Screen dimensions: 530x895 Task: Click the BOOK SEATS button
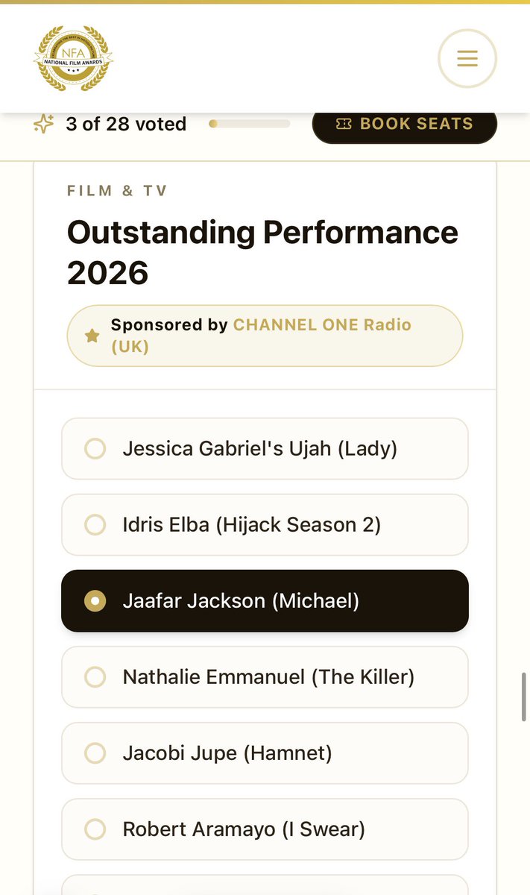(x=405, y=124)
